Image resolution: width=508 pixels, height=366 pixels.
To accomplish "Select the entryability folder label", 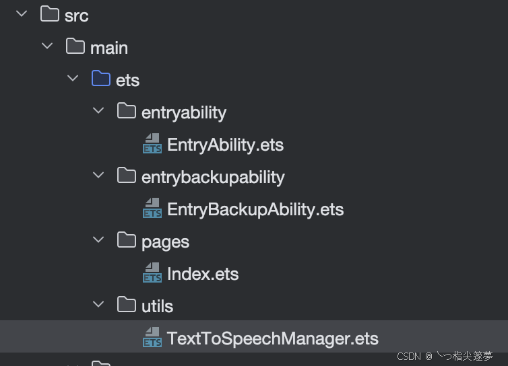I will coord(184,113).
